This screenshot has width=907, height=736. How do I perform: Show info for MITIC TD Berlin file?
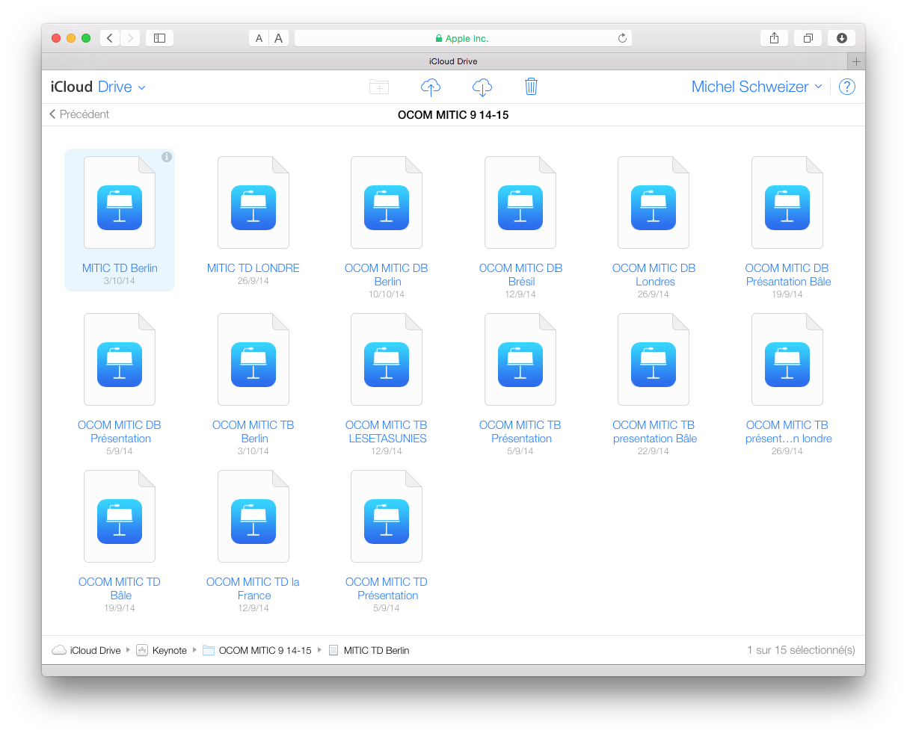(167, 157)
